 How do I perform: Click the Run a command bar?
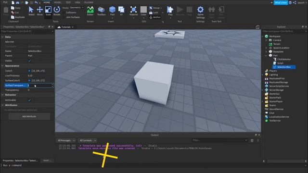(154, 165)
